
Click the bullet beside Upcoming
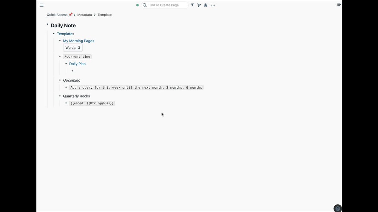[x=60, y=80]
